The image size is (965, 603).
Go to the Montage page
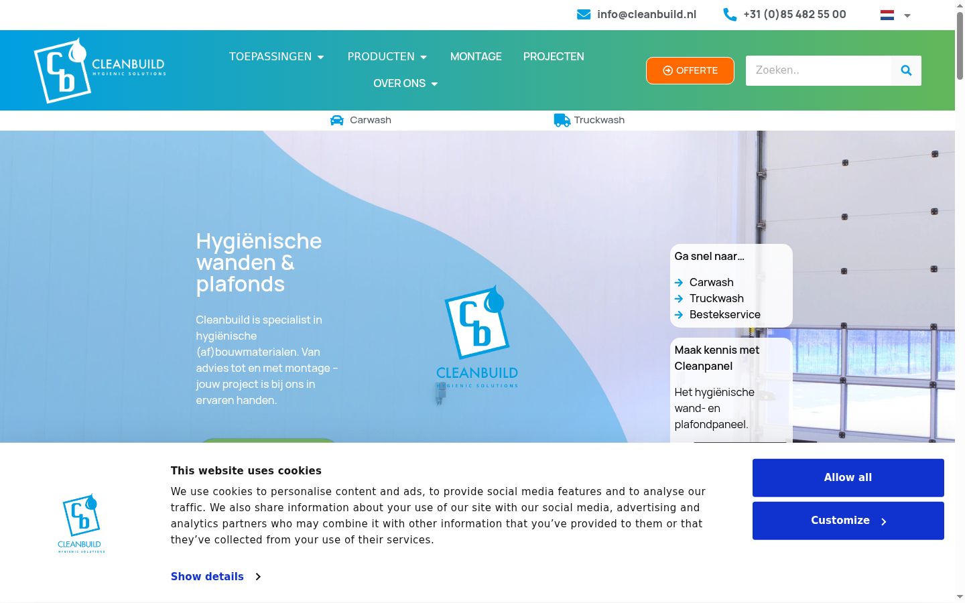click(x=476, y=56)
